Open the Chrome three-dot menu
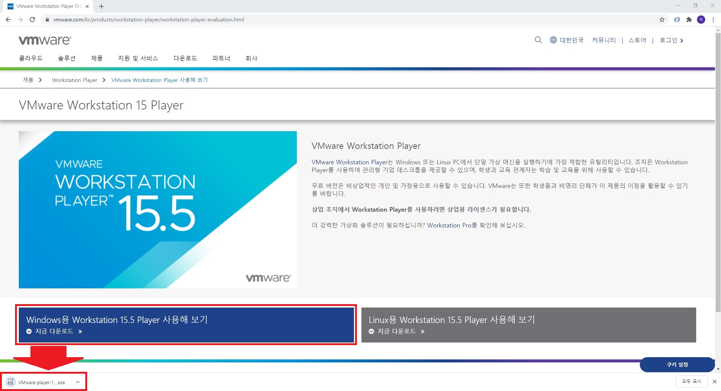The image size is (721, 391). (713, 20)
